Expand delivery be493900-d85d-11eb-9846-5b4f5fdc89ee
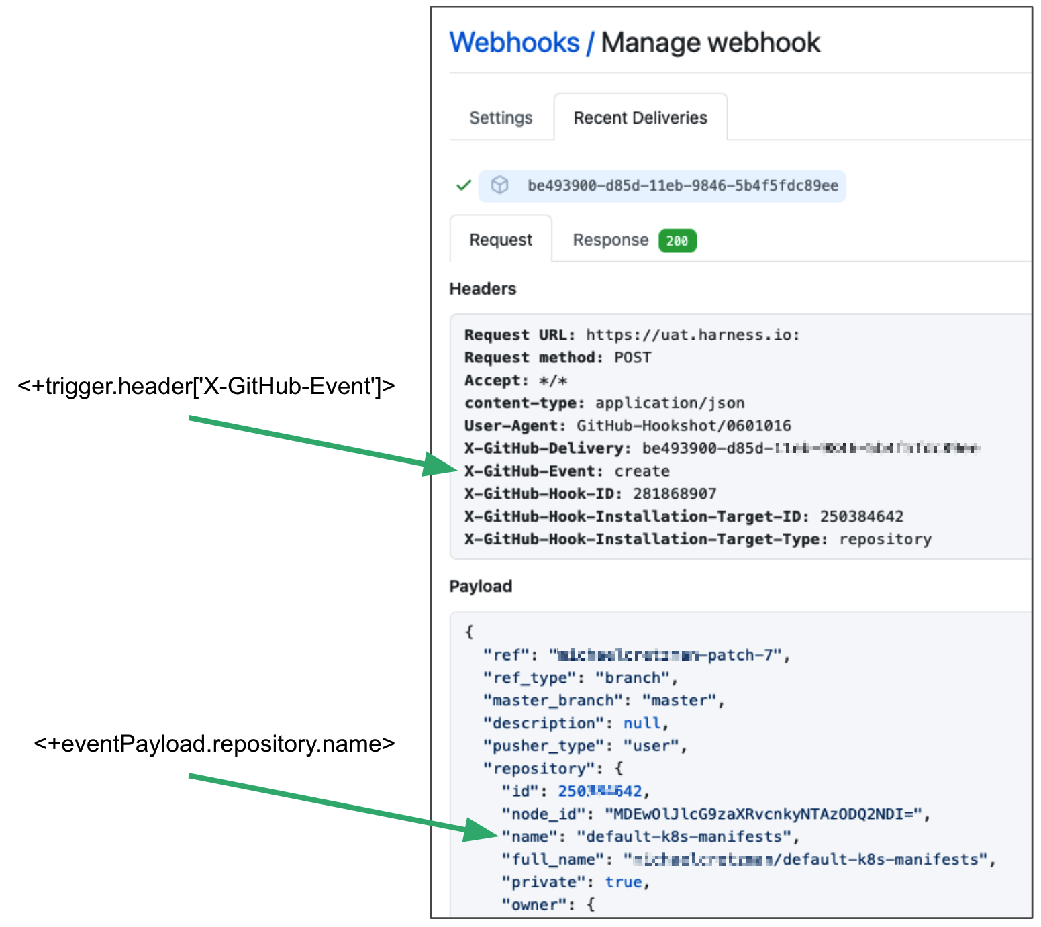The width and height of the screenshot is (1041, 927). 683,186
